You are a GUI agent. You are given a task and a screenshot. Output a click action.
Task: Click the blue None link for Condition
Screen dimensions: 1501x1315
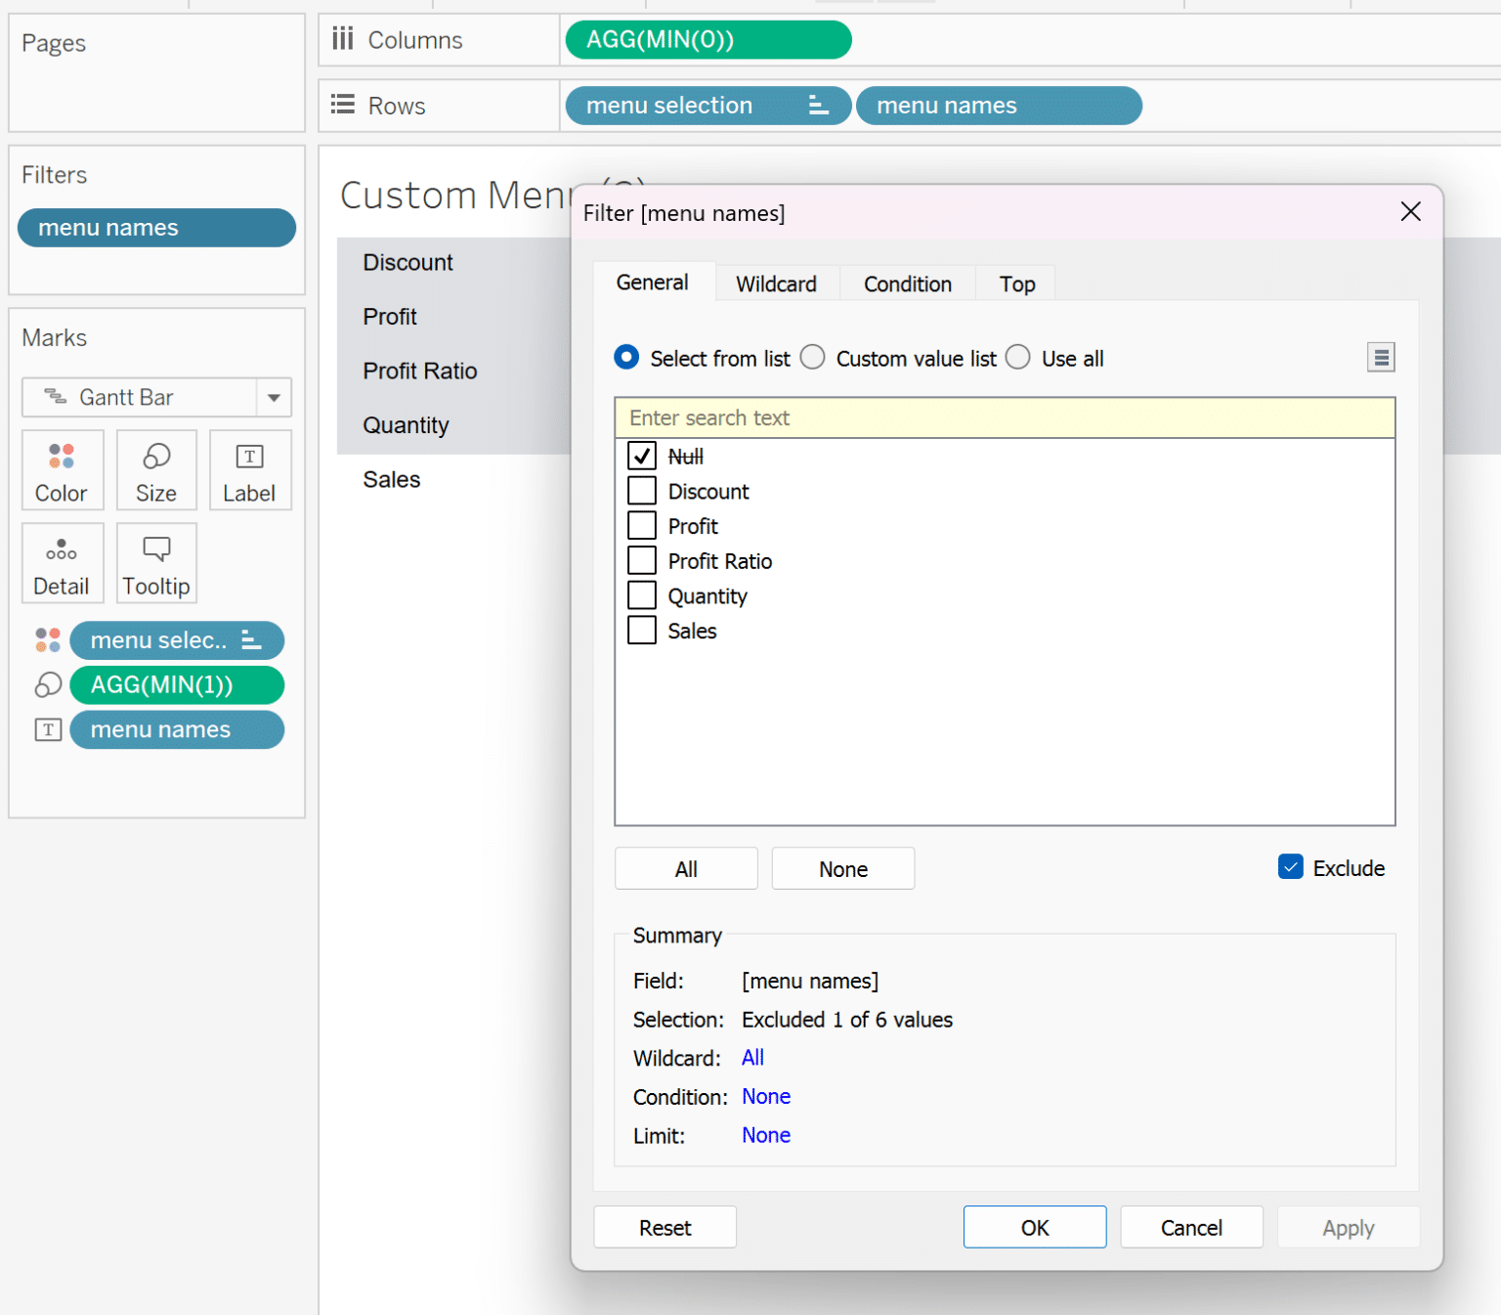(765, 1096)
